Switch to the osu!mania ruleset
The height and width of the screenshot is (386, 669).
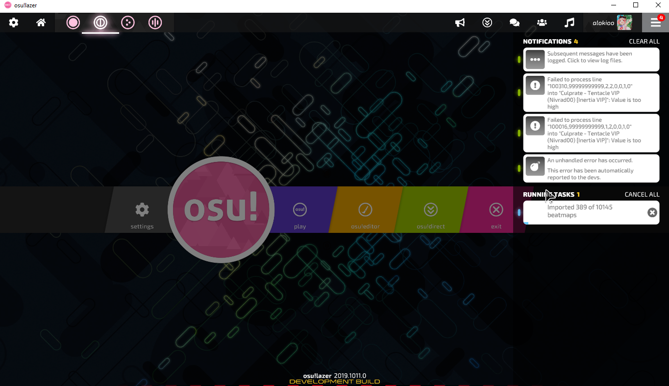[155, 22]
